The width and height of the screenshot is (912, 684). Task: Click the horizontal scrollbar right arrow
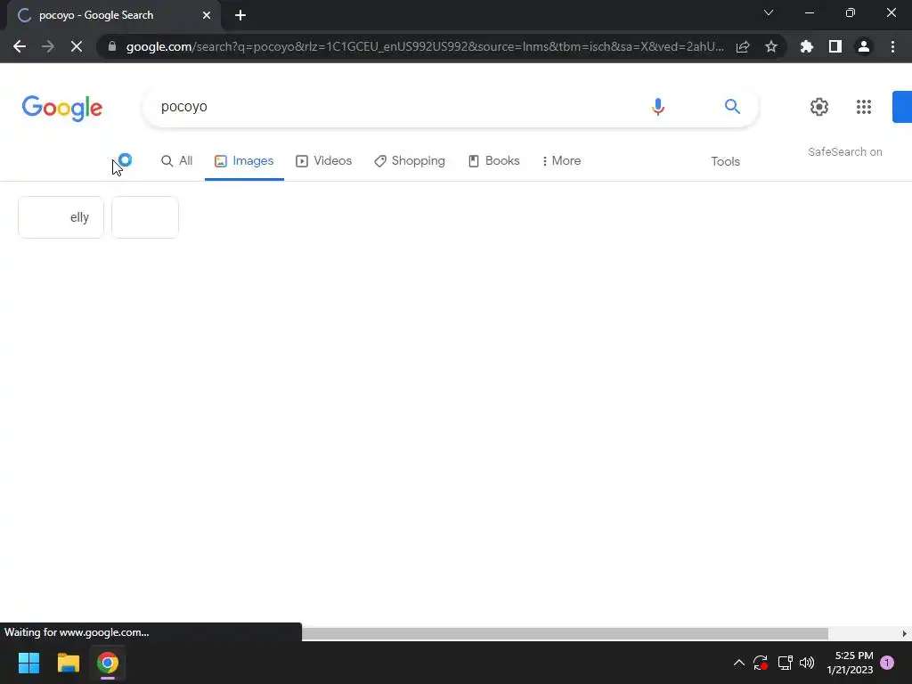[905, 633]
